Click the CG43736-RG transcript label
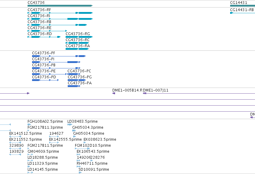 (78, 34)
